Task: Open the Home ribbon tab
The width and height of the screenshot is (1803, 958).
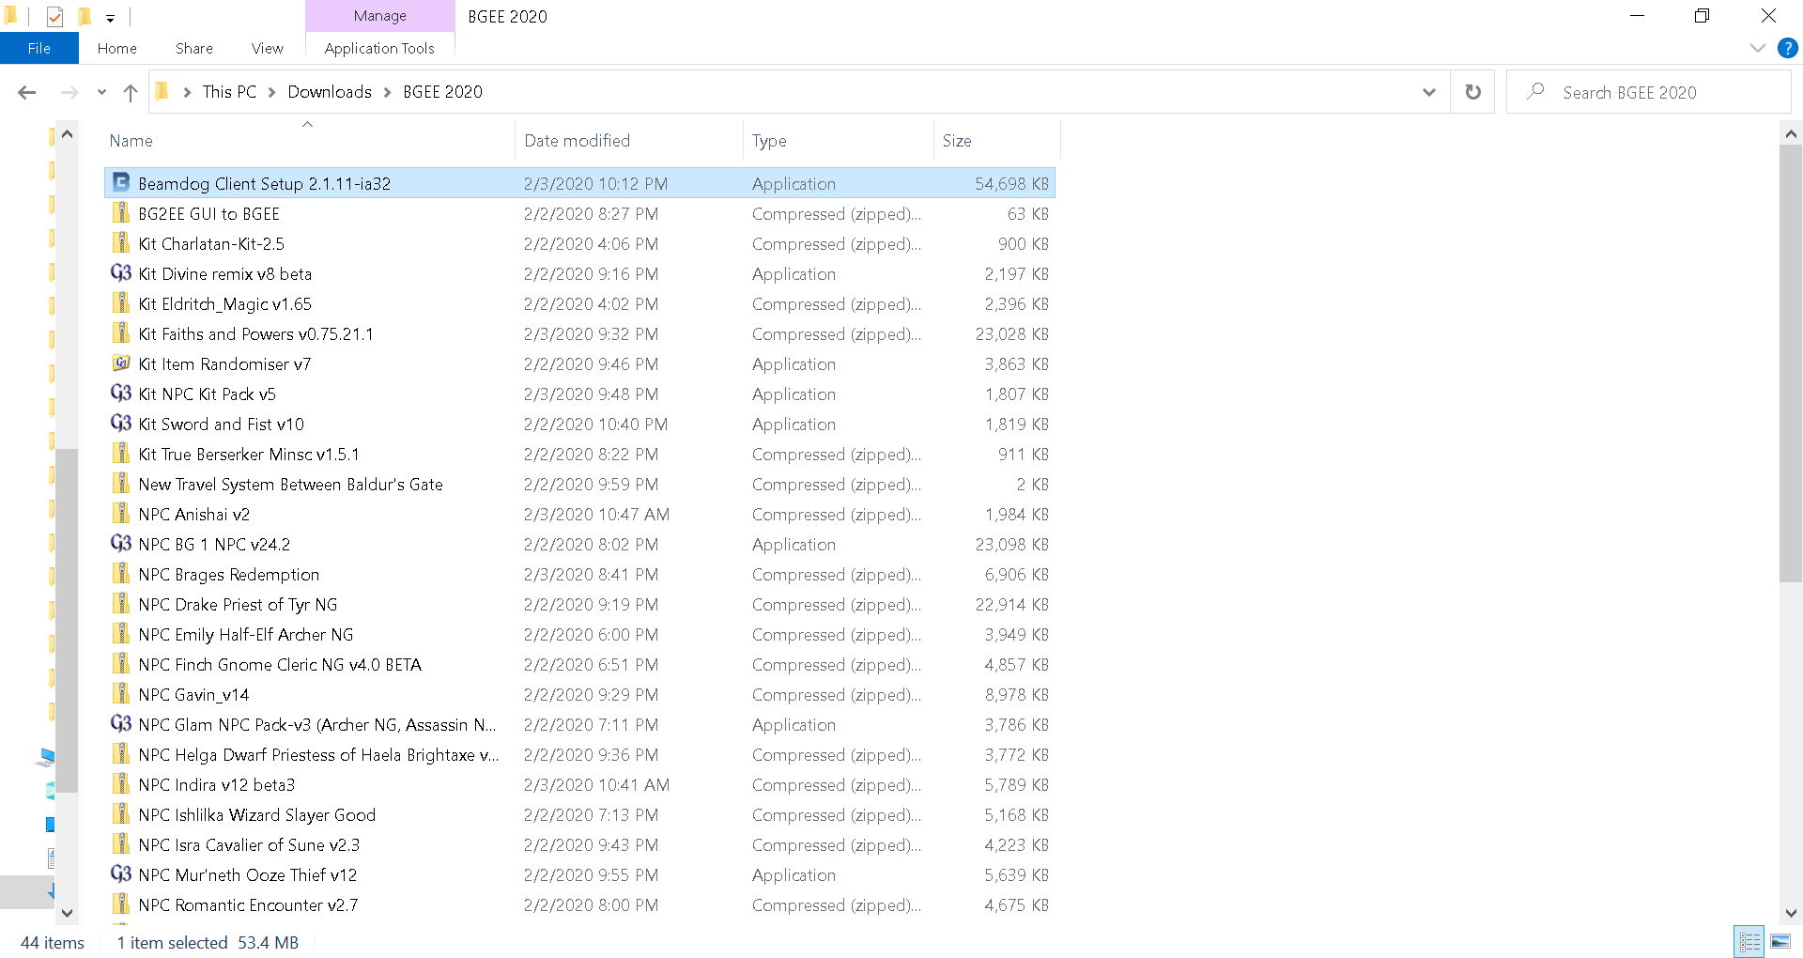Action: point(116,48)
